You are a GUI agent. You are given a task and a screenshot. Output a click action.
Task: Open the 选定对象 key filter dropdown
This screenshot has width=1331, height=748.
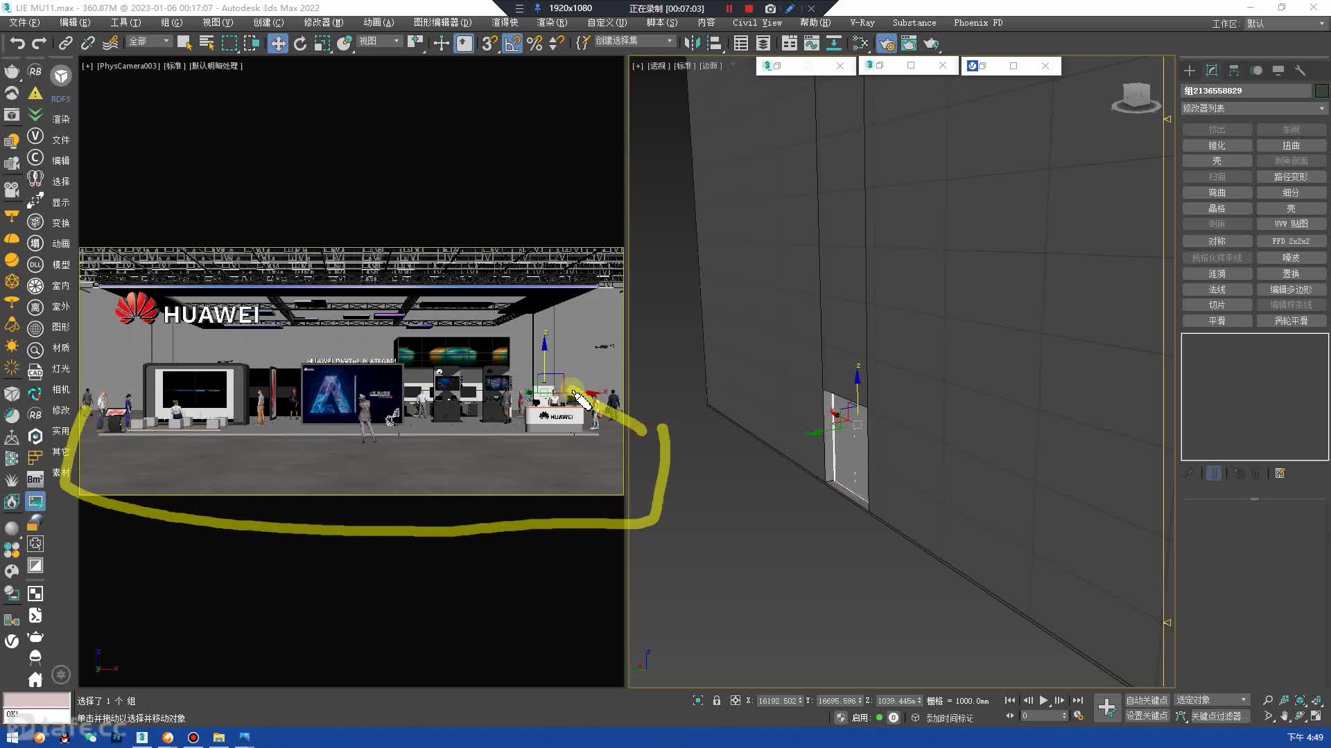(x=1212, y=700)
